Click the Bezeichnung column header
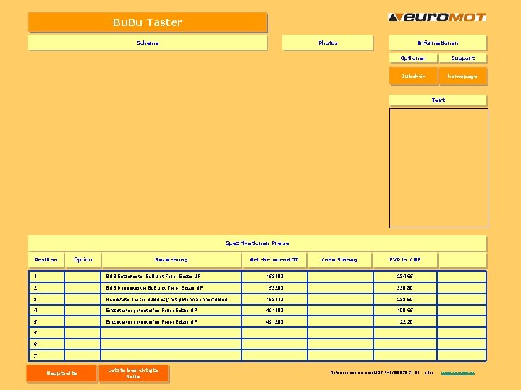 point(171,260)
